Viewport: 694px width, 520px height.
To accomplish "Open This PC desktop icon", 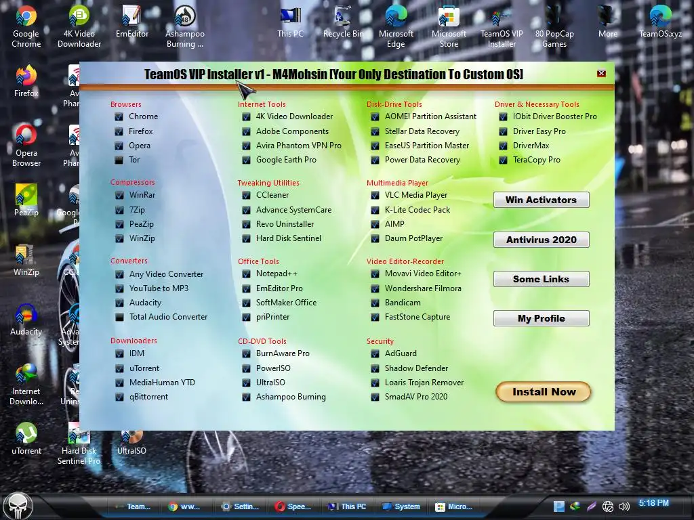I will (x=290, y=22).
